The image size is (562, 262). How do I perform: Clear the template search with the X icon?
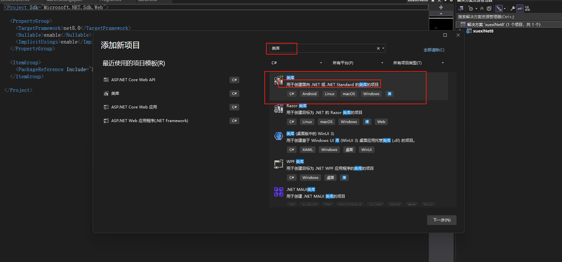[x=378, y=48]
